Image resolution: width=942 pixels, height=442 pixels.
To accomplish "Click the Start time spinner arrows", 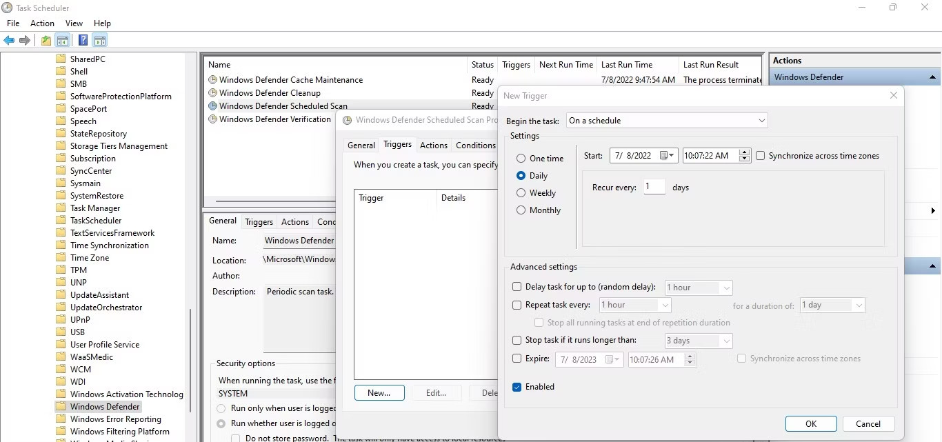I will click(744, 156).
